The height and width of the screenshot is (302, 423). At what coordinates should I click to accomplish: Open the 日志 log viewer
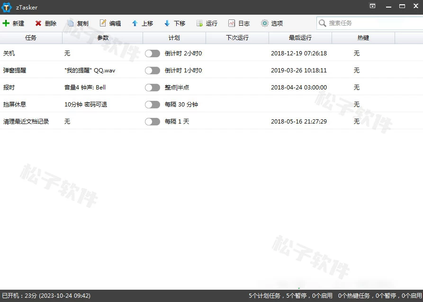pyautogui.click(x=232, y=23)
